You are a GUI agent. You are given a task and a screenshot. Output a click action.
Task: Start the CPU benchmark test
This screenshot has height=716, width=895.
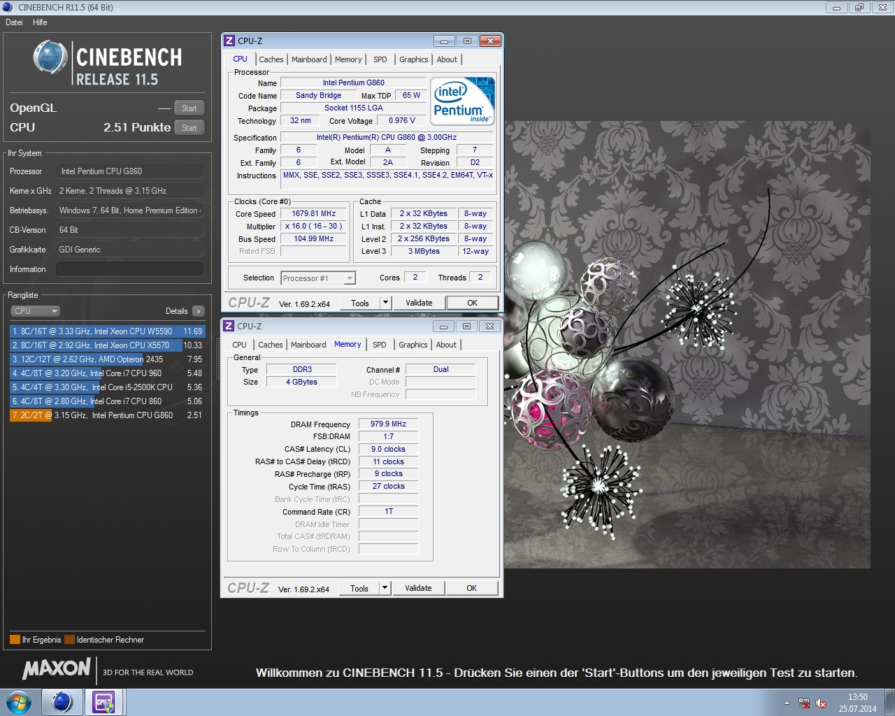pyautogui.click(x=189, y=128)
